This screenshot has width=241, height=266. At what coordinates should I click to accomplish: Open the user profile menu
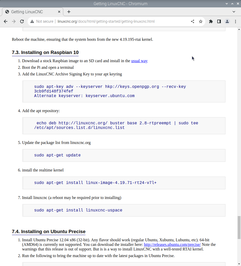click(227, 21)
